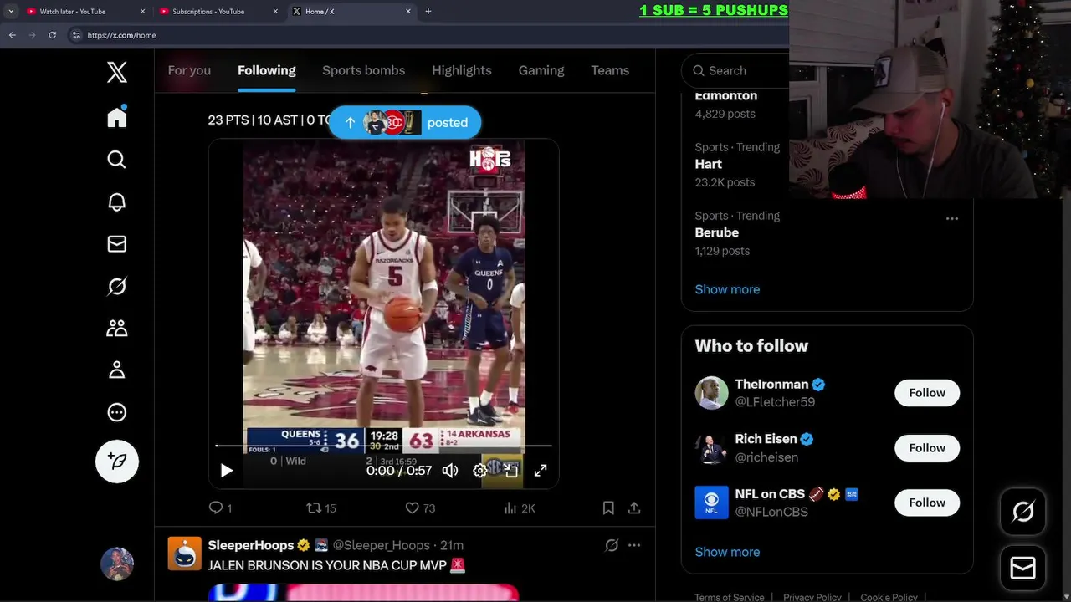1071x602 pixels.
Task: Open more options for Berube trend
Action: point(951,218)
